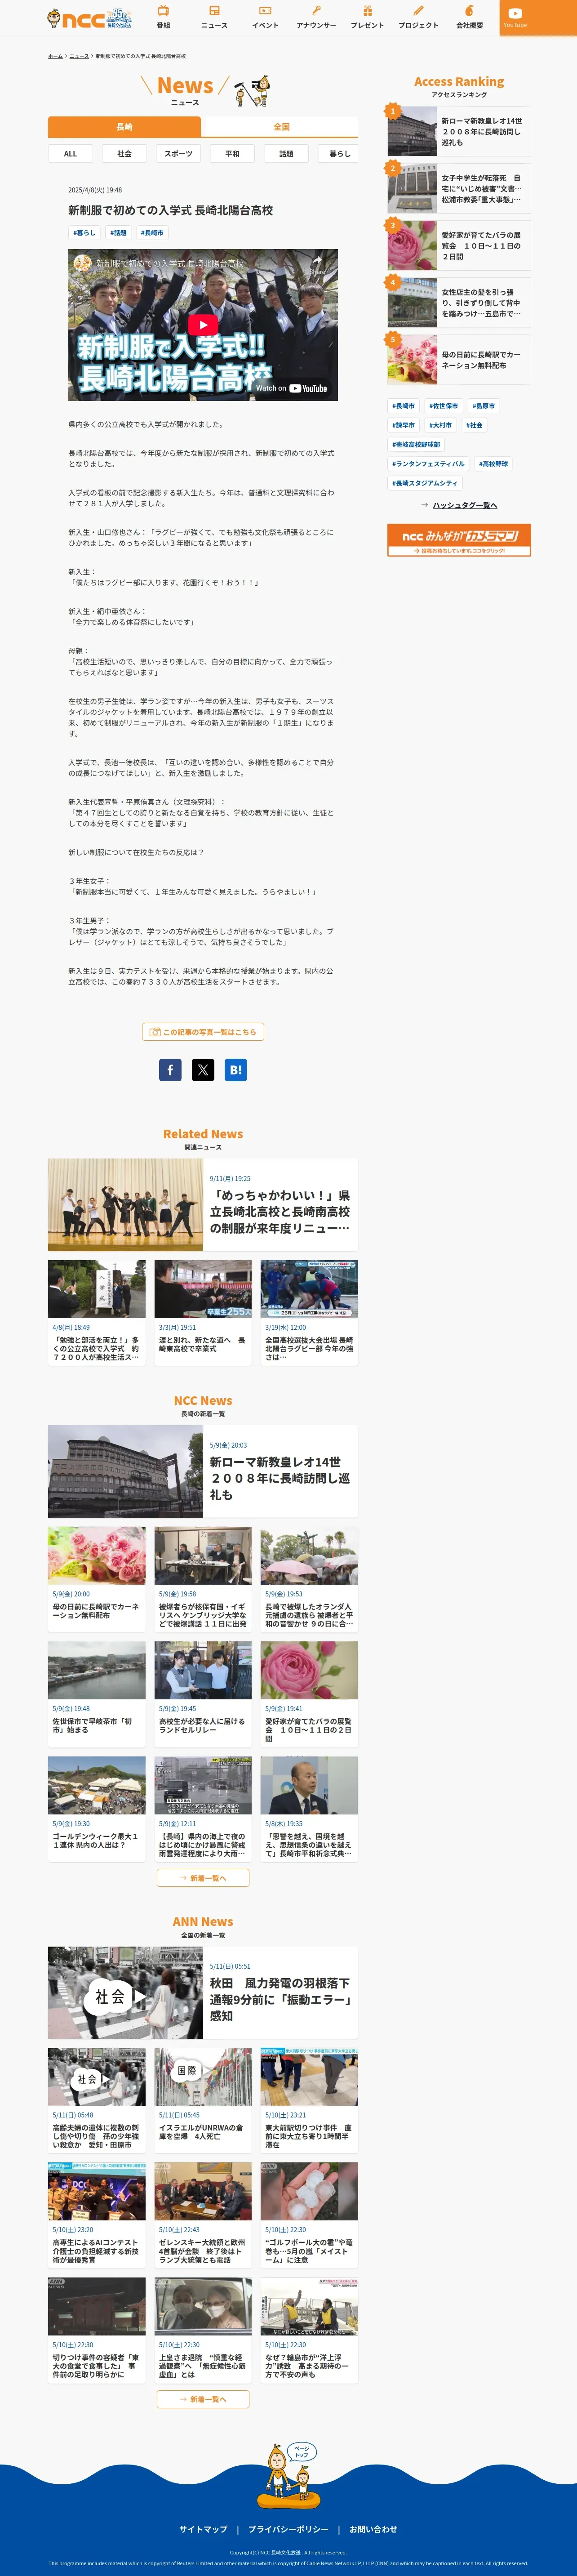Click #佐世保市 hashtag in sidebar
577x2576 pixels.
(x=444, y=406)
